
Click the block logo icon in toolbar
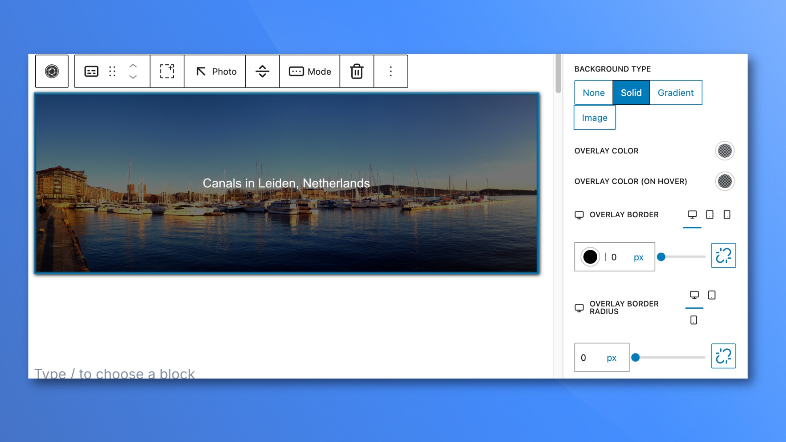coord(52,71)
